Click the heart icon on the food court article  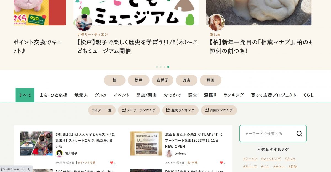[x=221, y=163]
